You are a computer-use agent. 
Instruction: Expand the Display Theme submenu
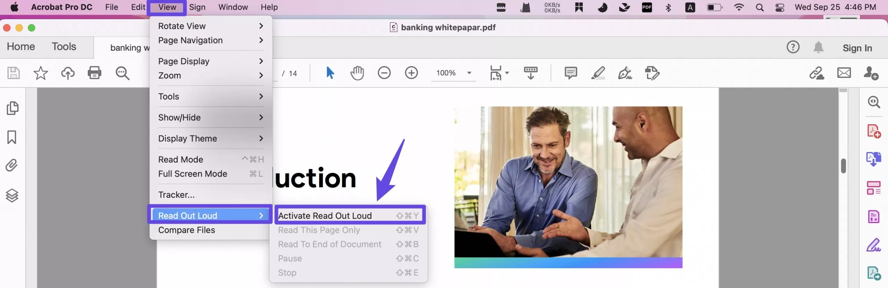click(x=211, y=138)
